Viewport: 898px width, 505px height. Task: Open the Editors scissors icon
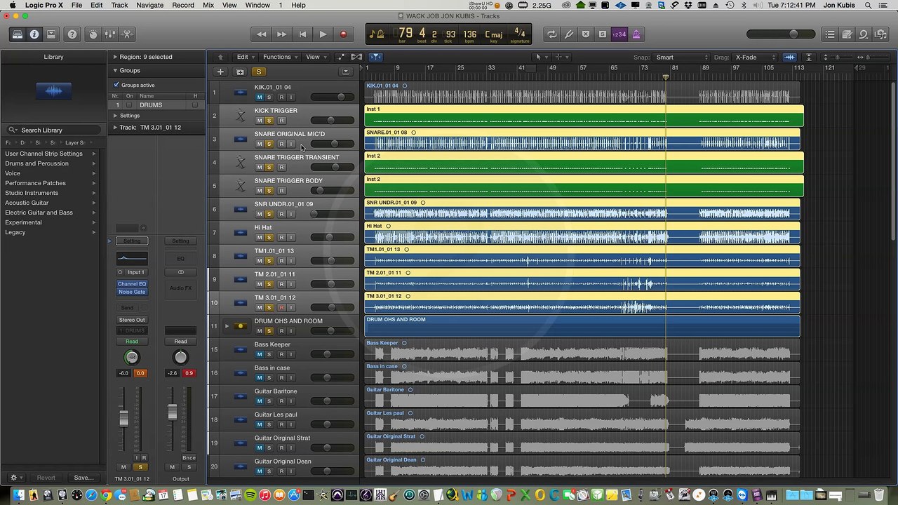127,34
